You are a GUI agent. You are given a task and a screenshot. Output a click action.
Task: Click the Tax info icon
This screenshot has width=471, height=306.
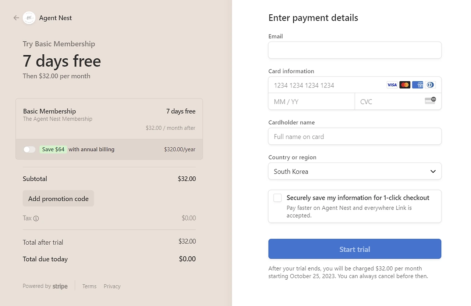(36, 219)
